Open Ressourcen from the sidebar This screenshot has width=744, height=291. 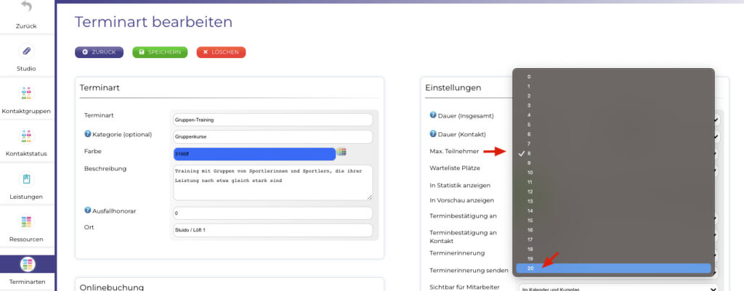tap(27, 221)
